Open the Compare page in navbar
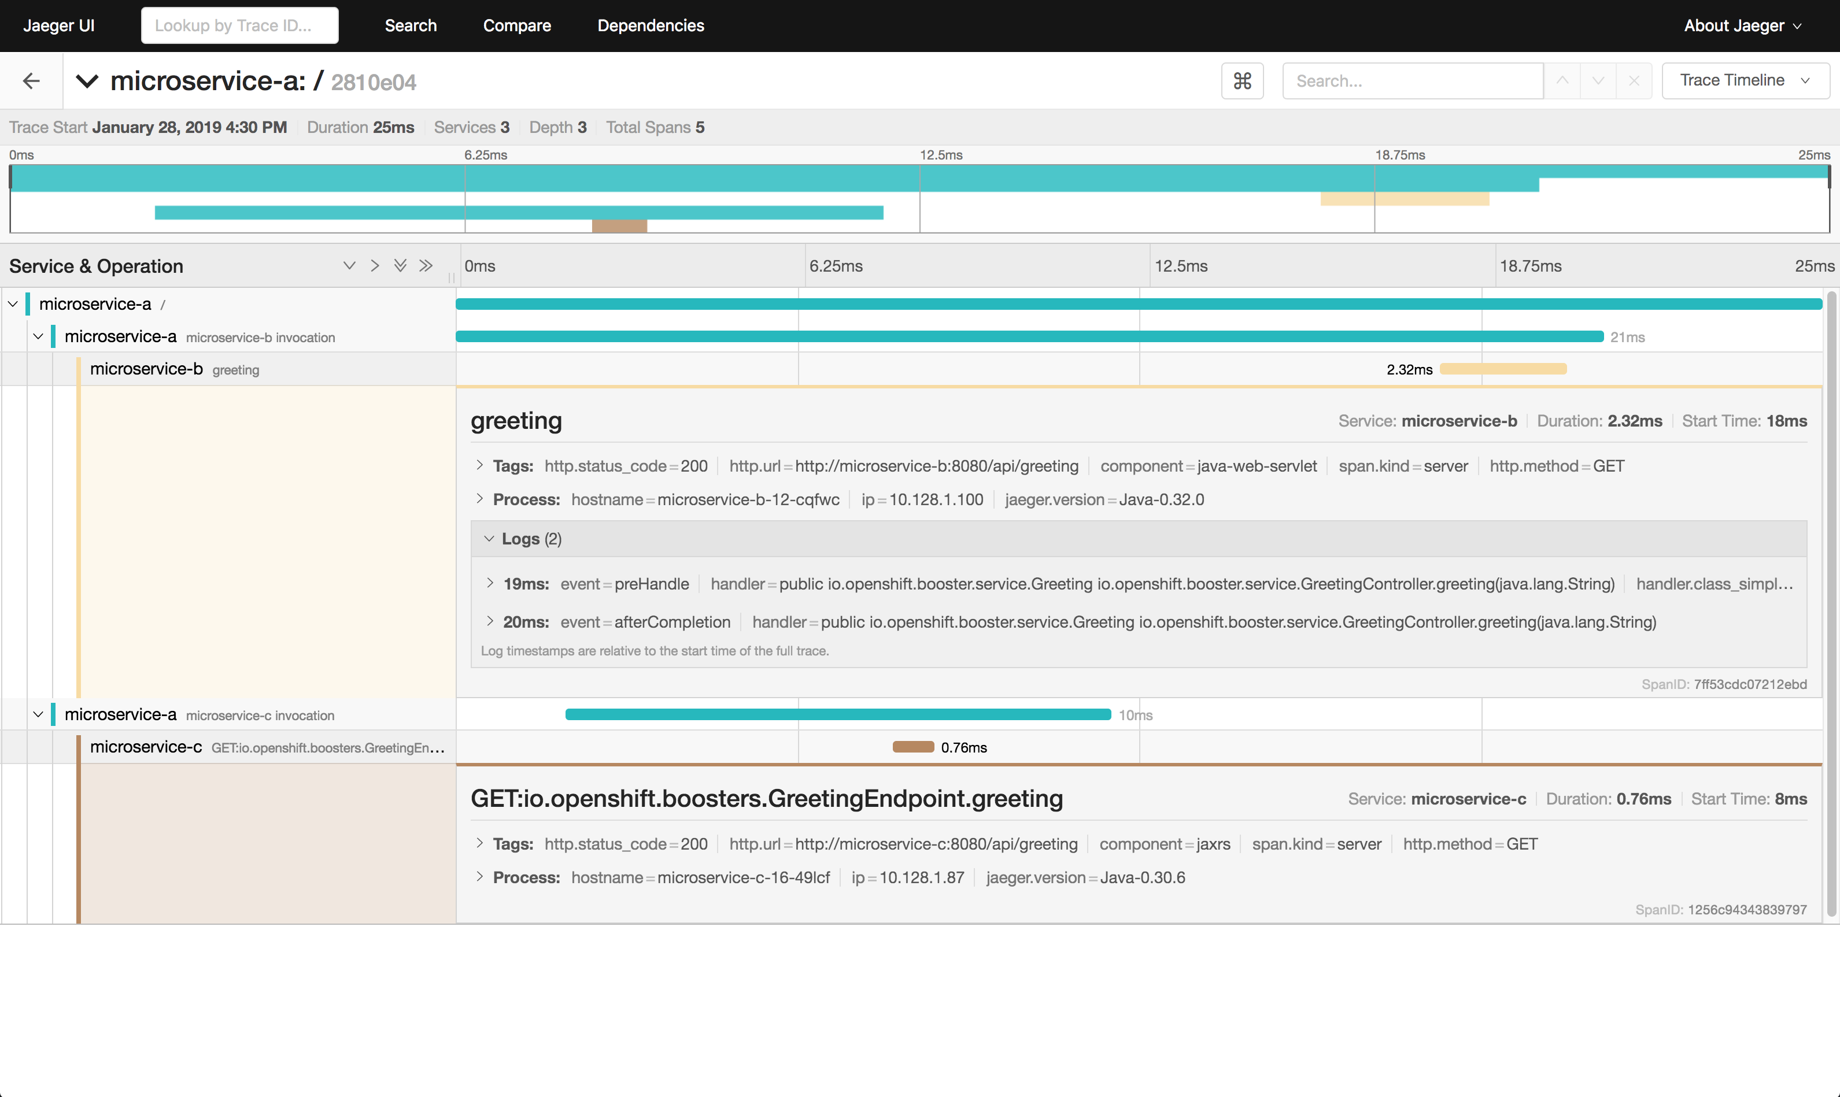1840x1097 pixels. [517, 26]
